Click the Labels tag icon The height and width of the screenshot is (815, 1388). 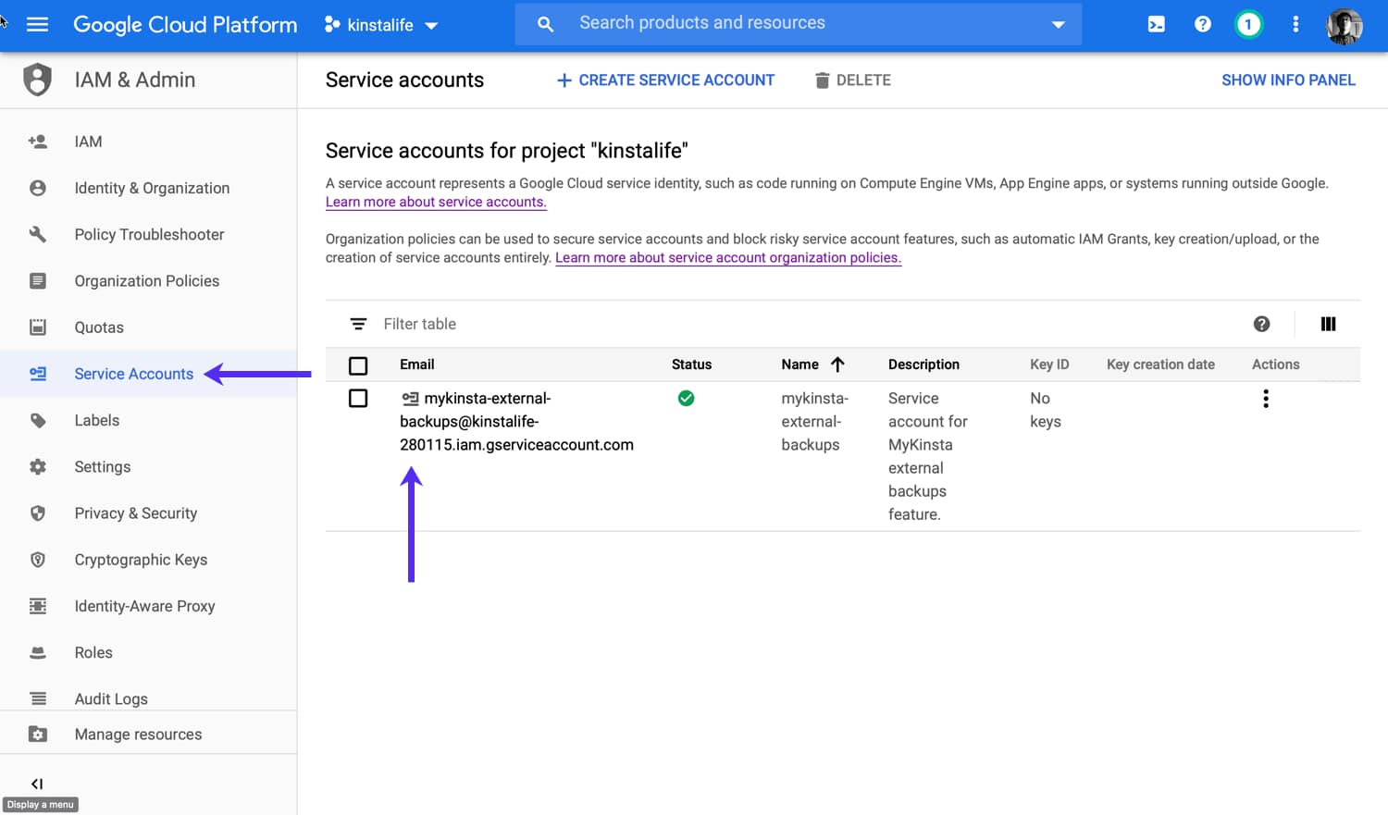point(37,420)
